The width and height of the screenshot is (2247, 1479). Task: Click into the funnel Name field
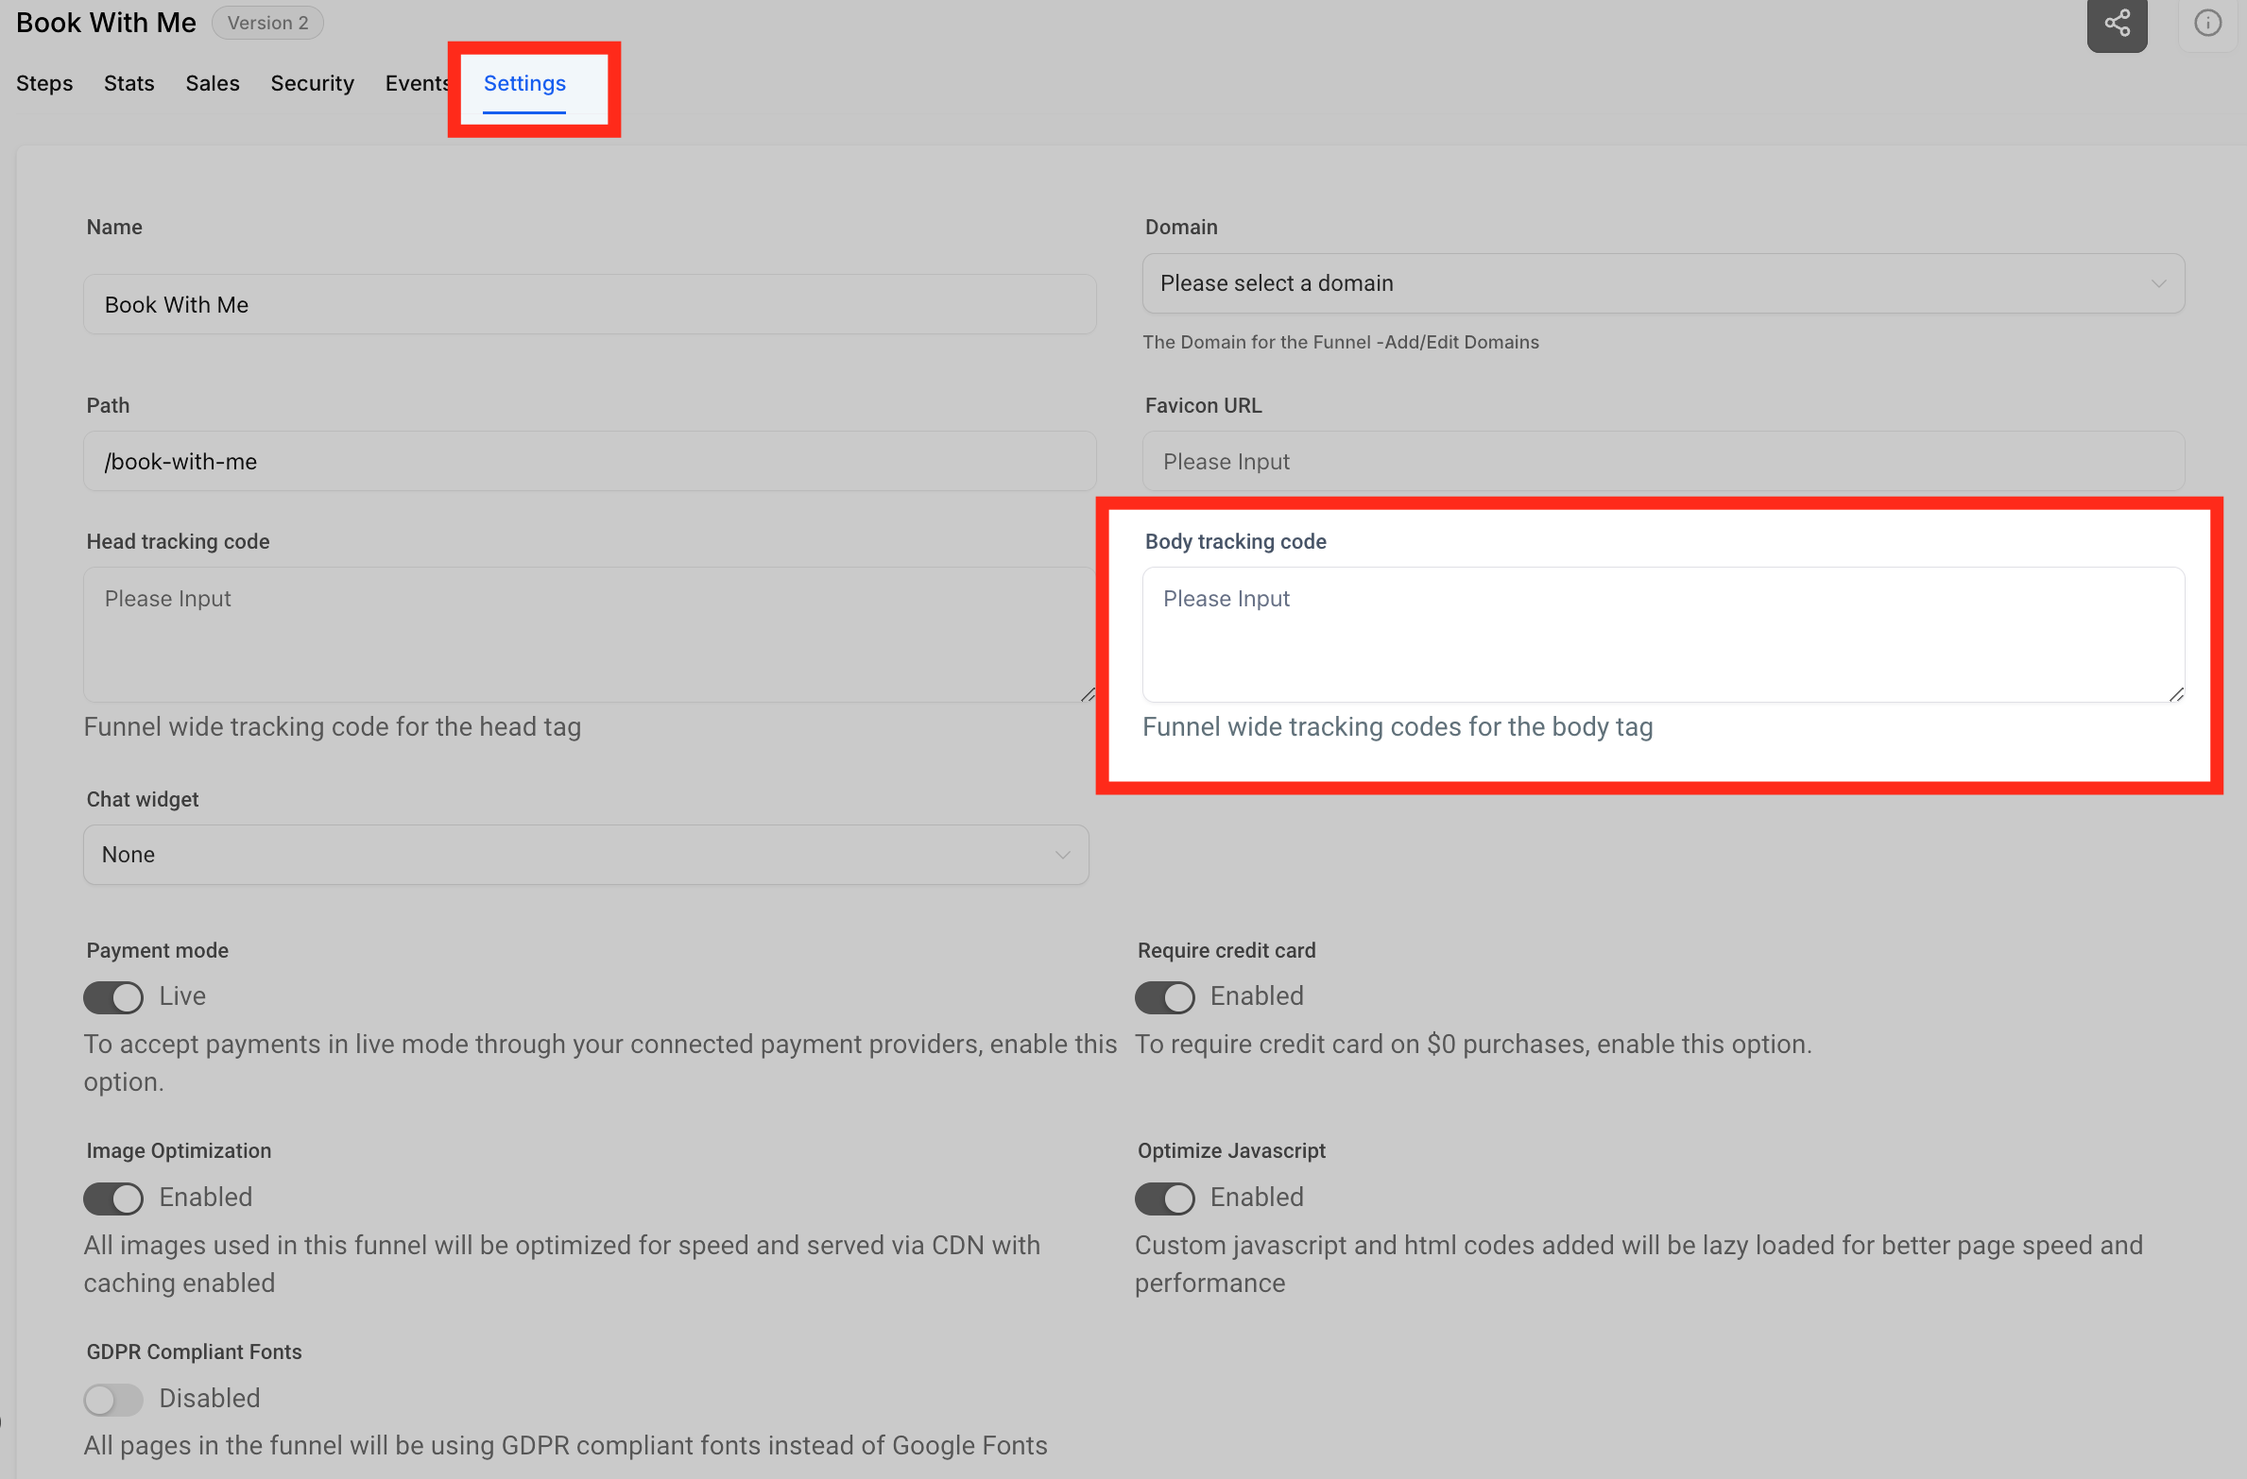[x=588, y=303]
